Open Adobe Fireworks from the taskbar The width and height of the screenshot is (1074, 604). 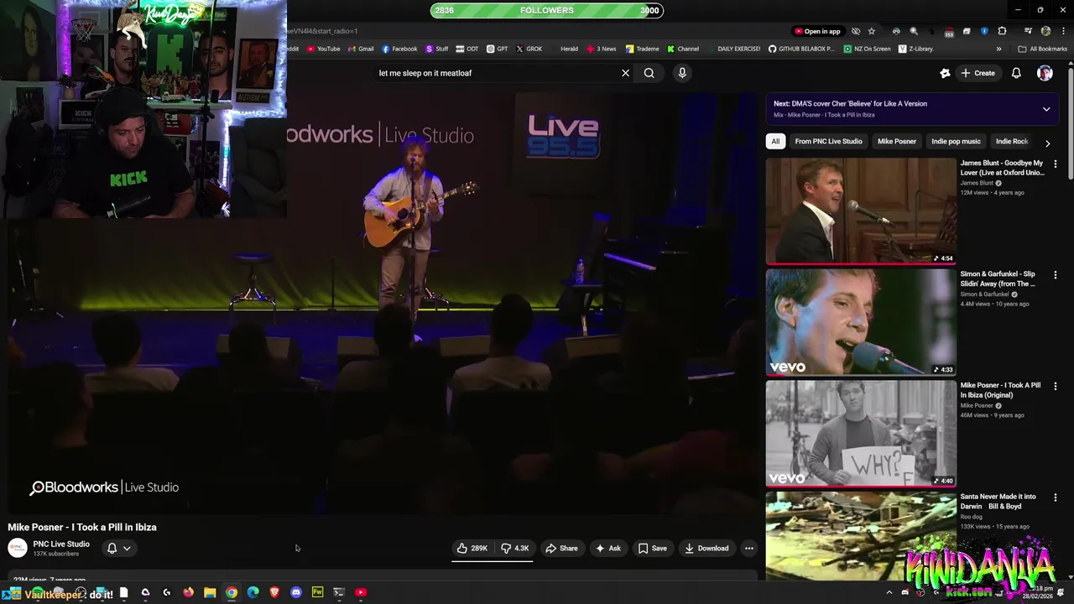click(317, 592)
